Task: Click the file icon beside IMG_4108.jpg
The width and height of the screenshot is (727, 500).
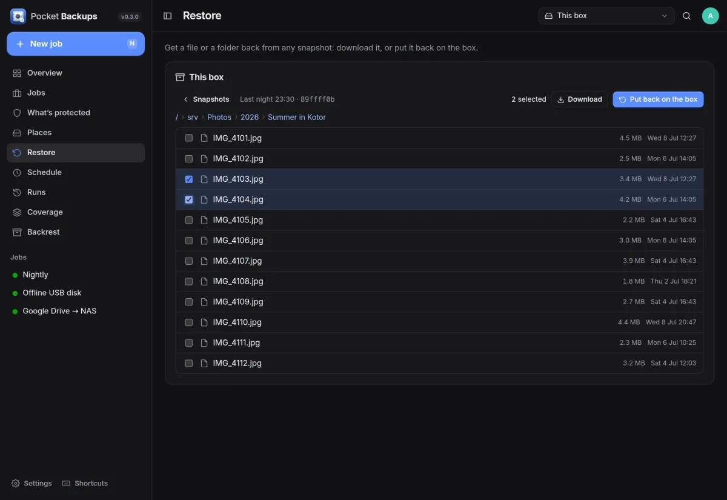Action: (204, 281)
